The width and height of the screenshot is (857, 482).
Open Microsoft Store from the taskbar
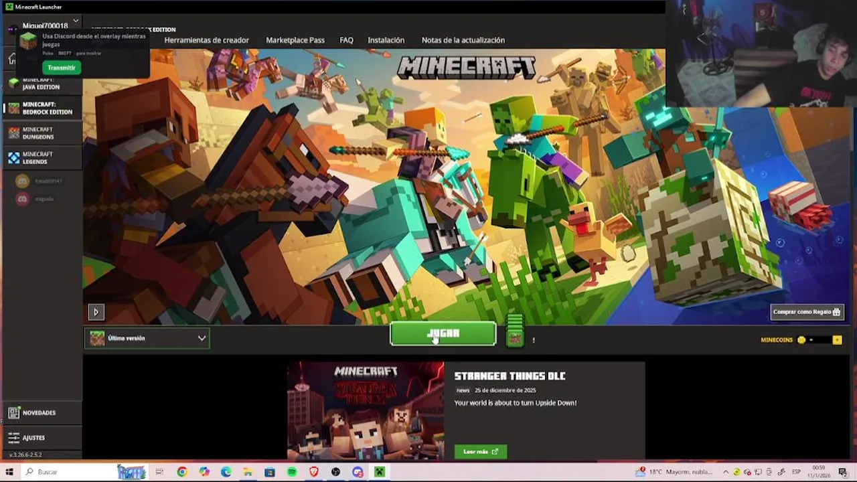pos(270,472)
